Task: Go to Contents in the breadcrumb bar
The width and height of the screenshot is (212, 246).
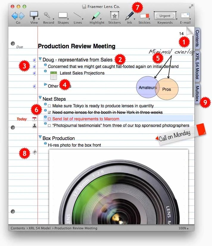Action: (18, 228)
